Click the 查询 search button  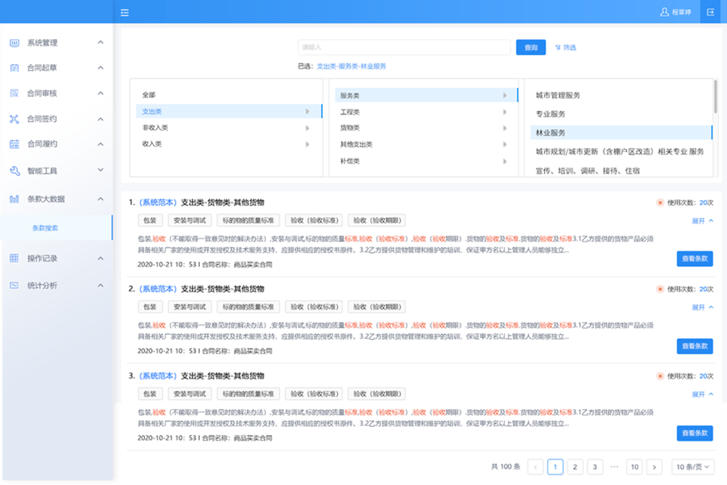pyautogui.click(x=531, y=47)
